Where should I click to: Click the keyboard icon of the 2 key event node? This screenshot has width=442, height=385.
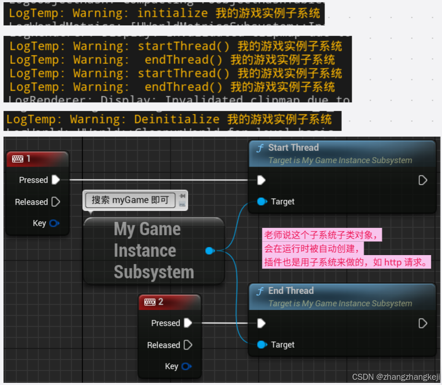pos(150,302)
